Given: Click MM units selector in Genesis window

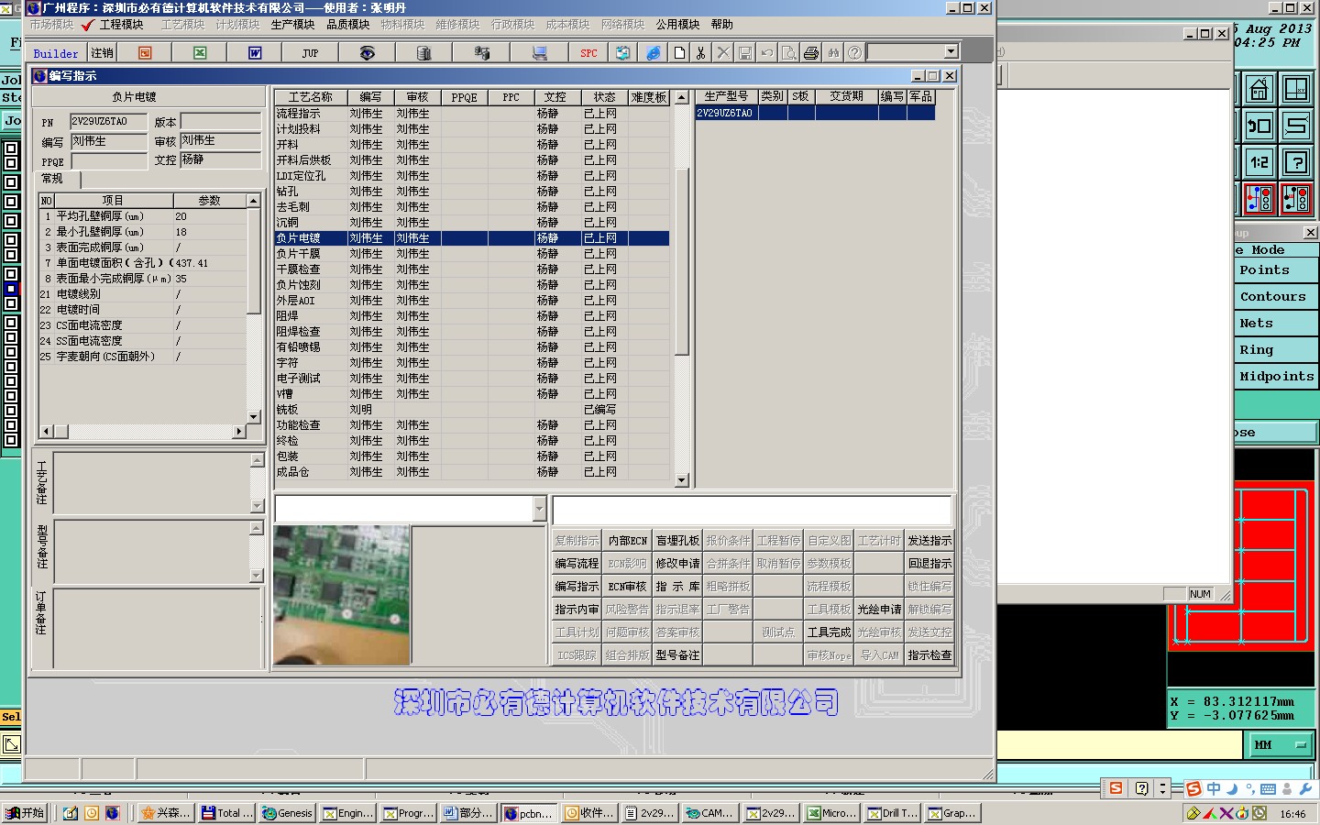Looking at the screenshot, I should tap(1282, 745).
